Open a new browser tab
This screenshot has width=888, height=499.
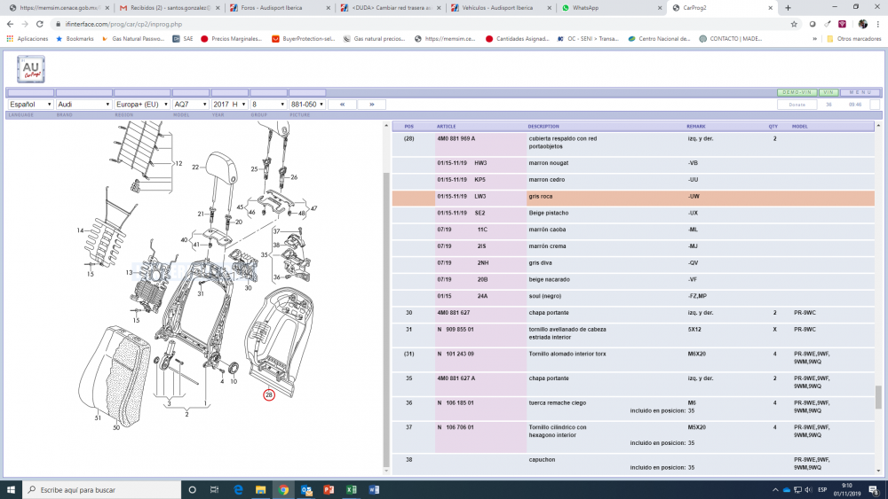788,8
